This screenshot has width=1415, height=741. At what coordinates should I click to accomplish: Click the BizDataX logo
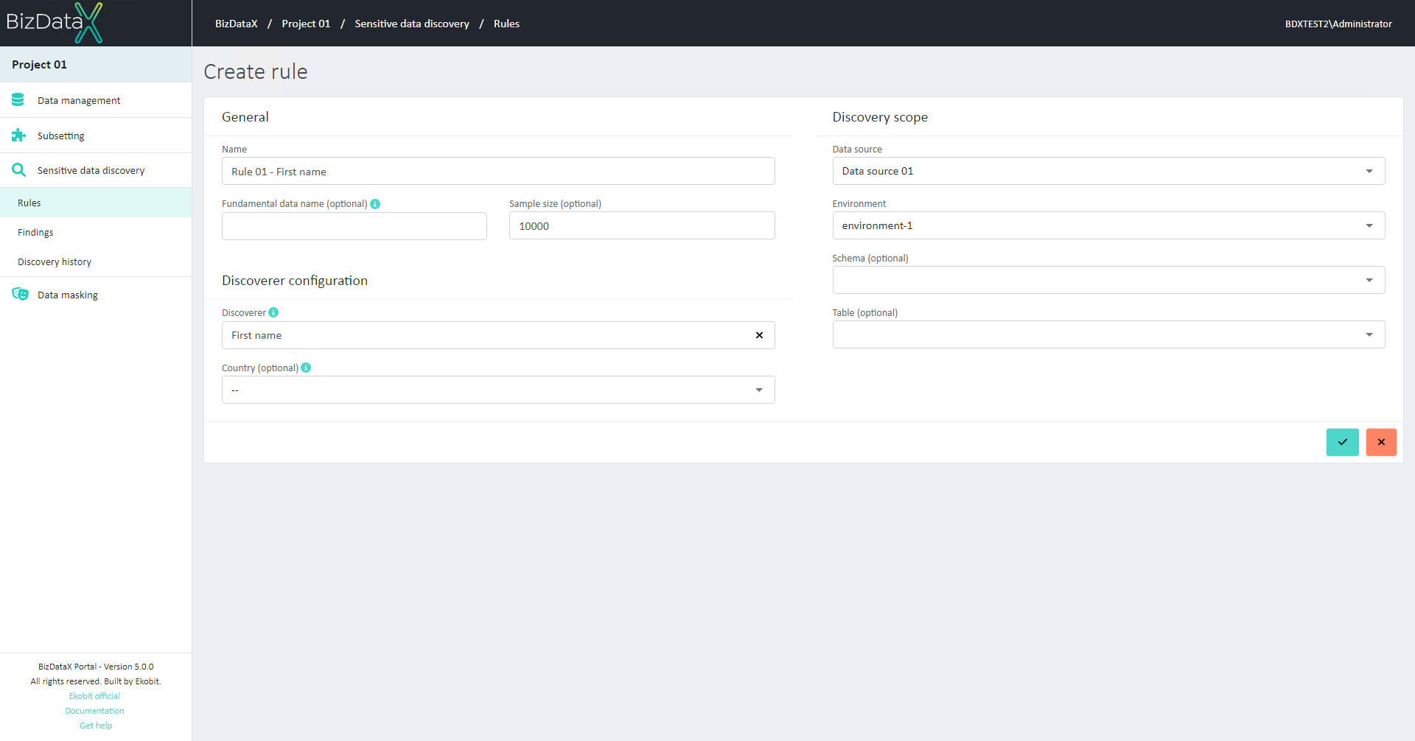[55, 23]
